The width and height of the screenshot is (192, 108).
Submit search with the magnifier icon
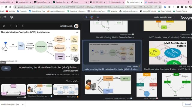coord(87,17)
